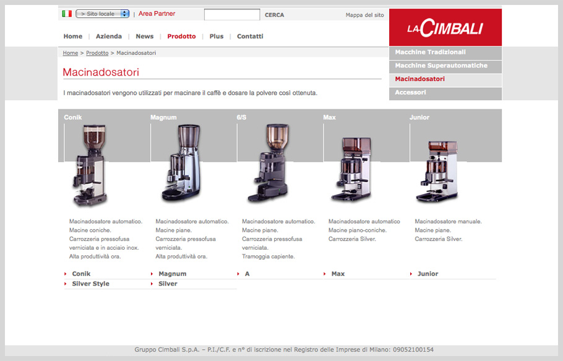Click the Italian flag icon

point(67,14)
